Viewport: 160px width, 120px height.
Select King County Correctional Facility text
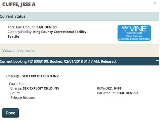[60, 32]
